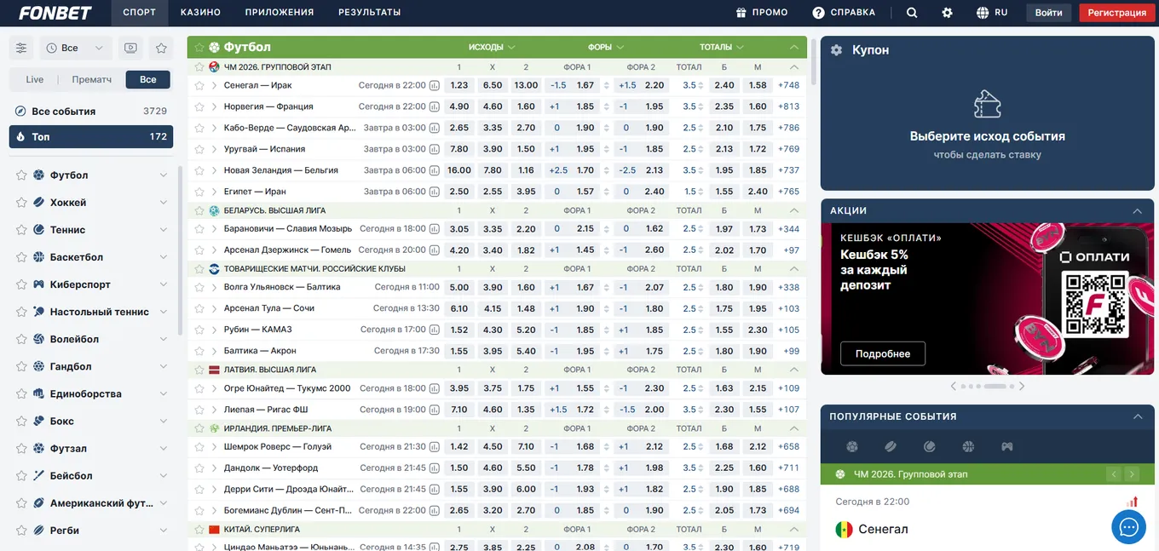Image resolution: width=1159 pixels, height=551 pixels.
Task: Mark Норвегия — Франция match as favorite
Action: [x=199, y=106]
